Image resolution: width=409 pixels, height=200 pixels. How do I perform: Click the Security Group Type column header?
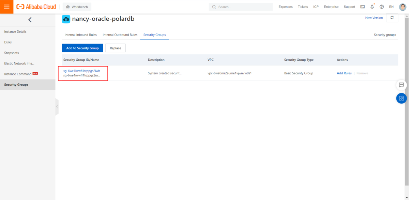(299, 60)
